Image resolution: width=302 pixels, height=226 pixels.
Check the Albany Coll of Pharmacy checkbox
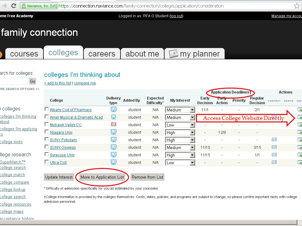pos(47,109)
